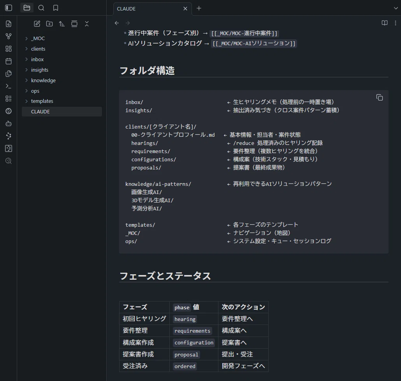Image resolution: width=401 pixels, height=381 pixels.
Task: Follow the MOC-AIソリューション link
Action: (254, 43)
